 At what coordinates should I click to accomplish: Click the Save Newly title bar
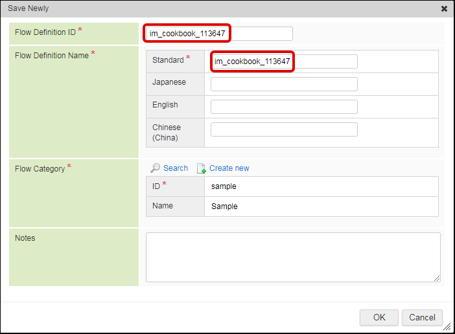point(194,9)
